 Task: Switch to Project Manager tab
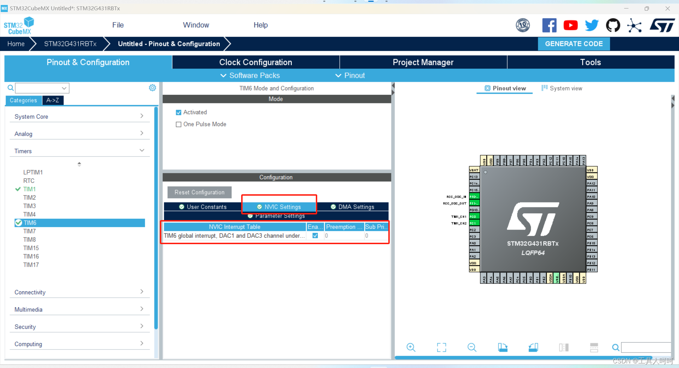[423, 62]
